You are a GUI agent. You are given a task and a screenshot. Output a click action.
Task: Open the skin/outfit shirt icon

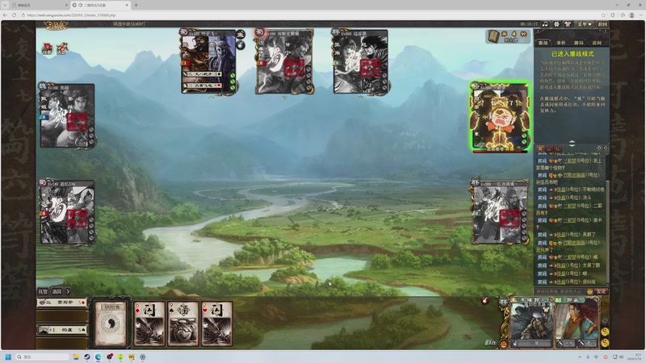tap(568, 24)
